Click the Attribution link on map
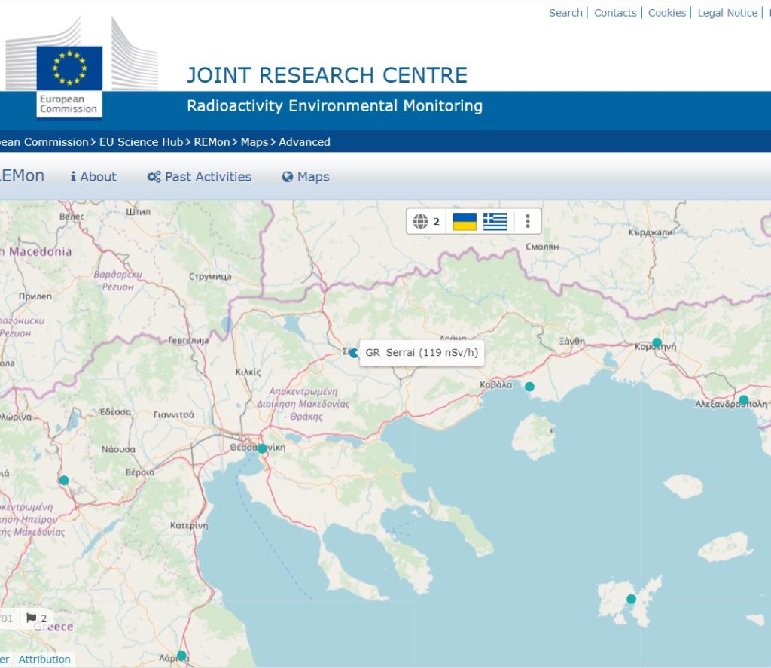771x668 pixels. (44, 659)
